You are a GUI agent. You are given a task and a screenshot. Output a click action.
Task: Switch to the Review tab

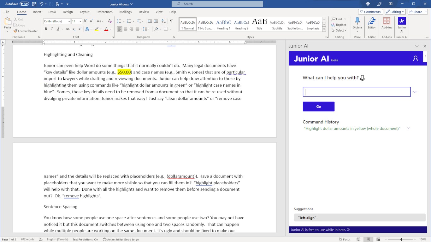click(144, 12)
